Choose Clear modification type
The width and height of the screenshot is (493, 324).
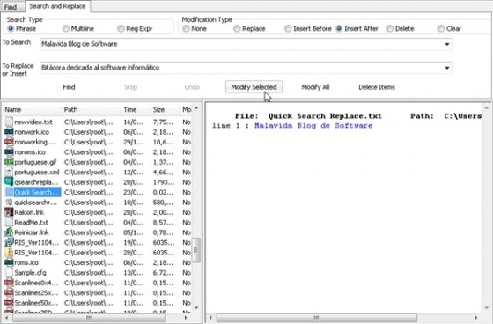point(441,29)
